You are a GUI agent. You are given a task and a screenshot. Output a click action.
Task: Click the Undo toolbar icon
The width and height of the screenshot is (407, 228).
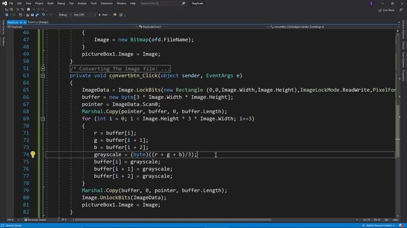[x=43, y=15]
